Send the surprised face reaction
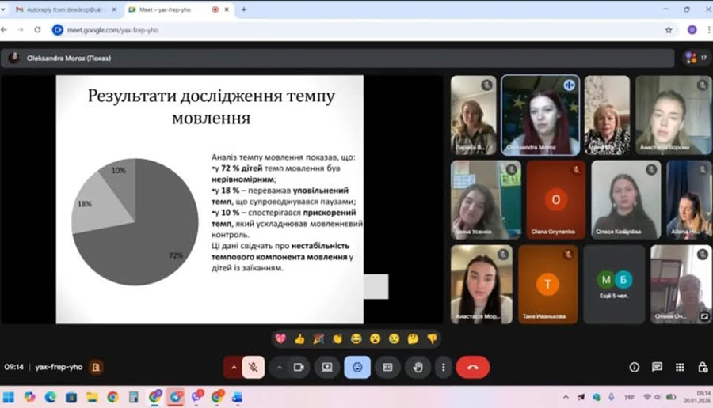 pos(376,338)
